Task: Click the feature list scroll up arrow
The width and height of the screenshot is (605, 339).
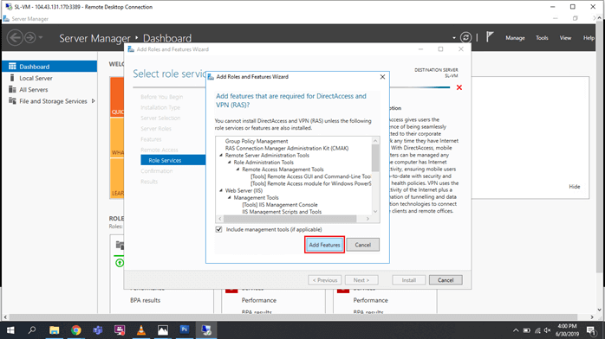Action: click(x=375, y=141)
